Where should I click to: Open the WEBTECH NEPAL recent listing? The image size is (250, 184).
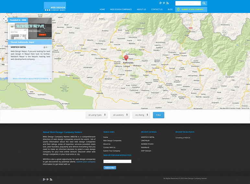148,137
